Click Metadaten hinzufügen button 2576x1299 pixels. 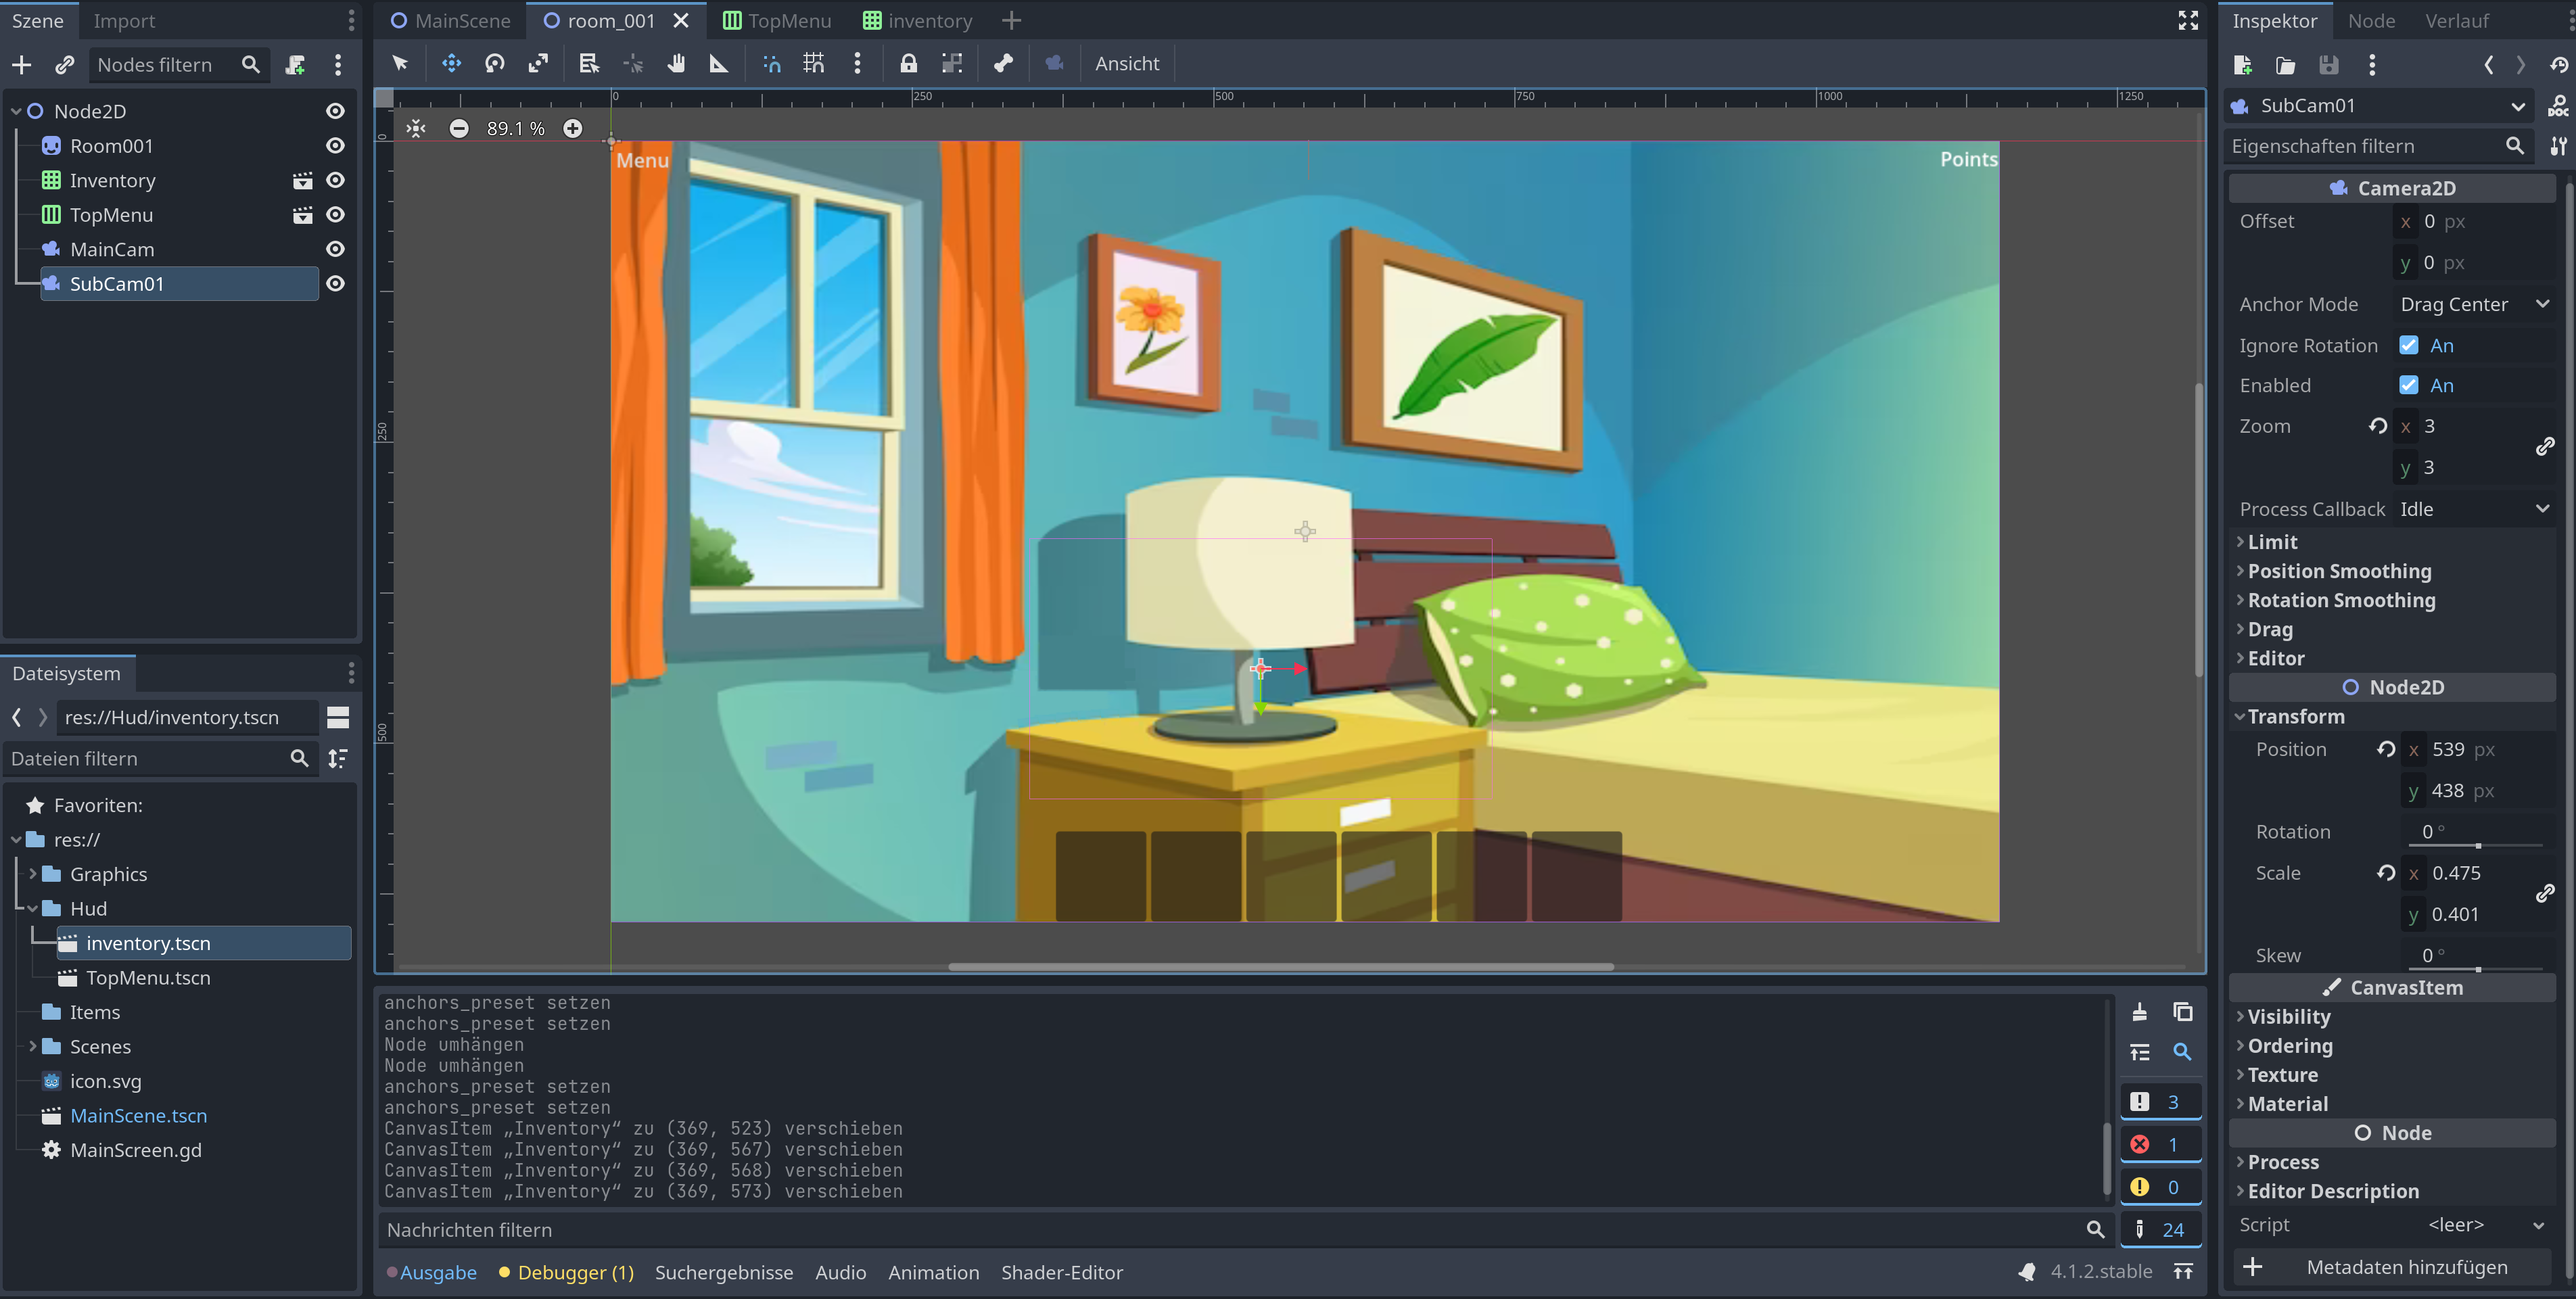pyautogui.click(x=2392, y=1267)
